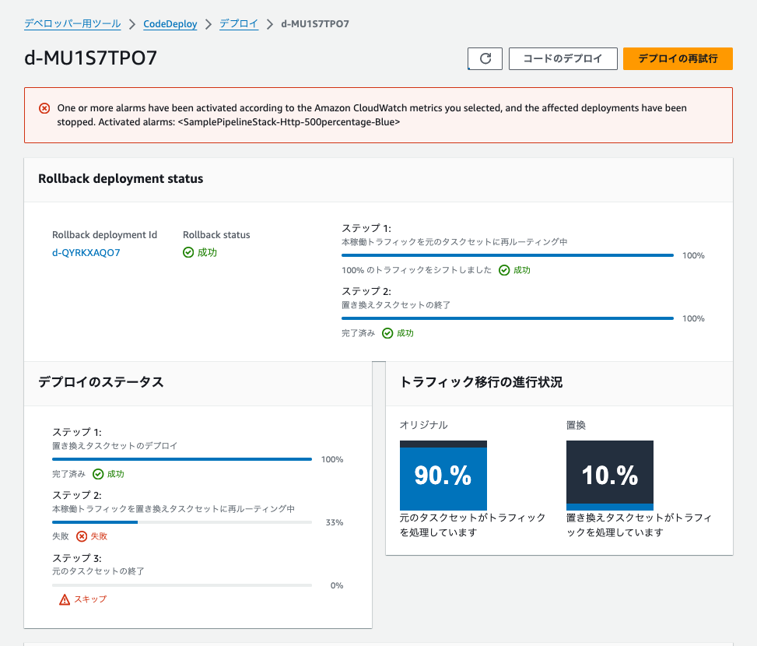Click the トラフィック移行の進行状況 heading
The image size is (757, 646).
(x=482, y=382)
